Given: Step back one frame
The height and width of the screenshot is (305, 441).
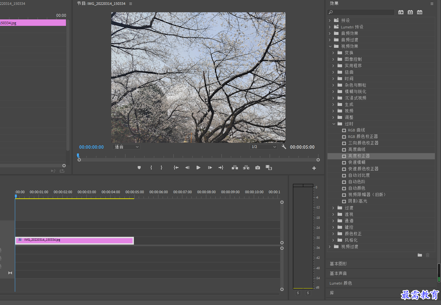Looking at the screenshot, I should coord(187,168).
